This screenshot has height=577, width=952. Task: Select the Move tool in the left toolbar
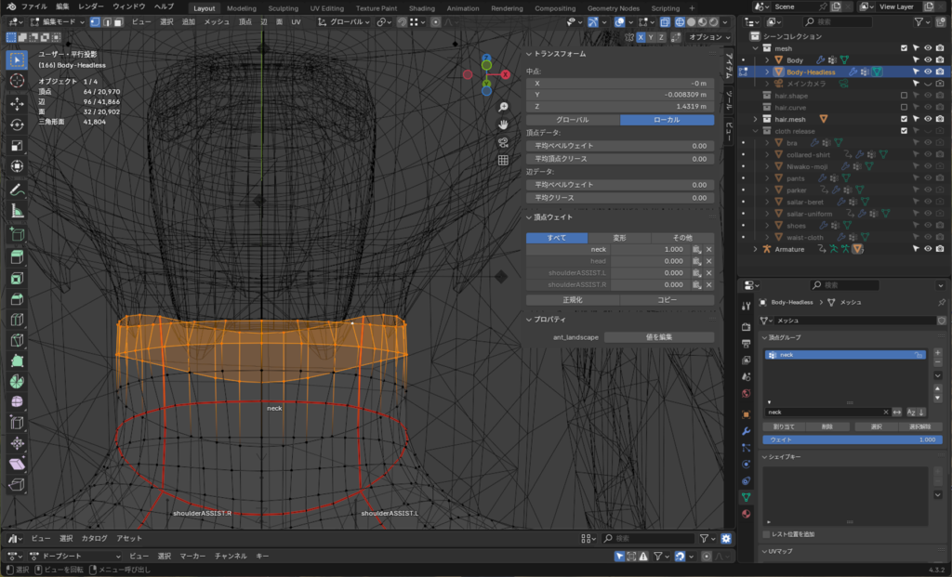coord(17,103)
